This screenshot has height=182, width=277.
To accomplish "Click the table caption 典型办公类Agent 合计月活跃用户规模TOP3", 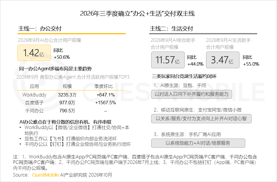I will [x=85, y=77].
